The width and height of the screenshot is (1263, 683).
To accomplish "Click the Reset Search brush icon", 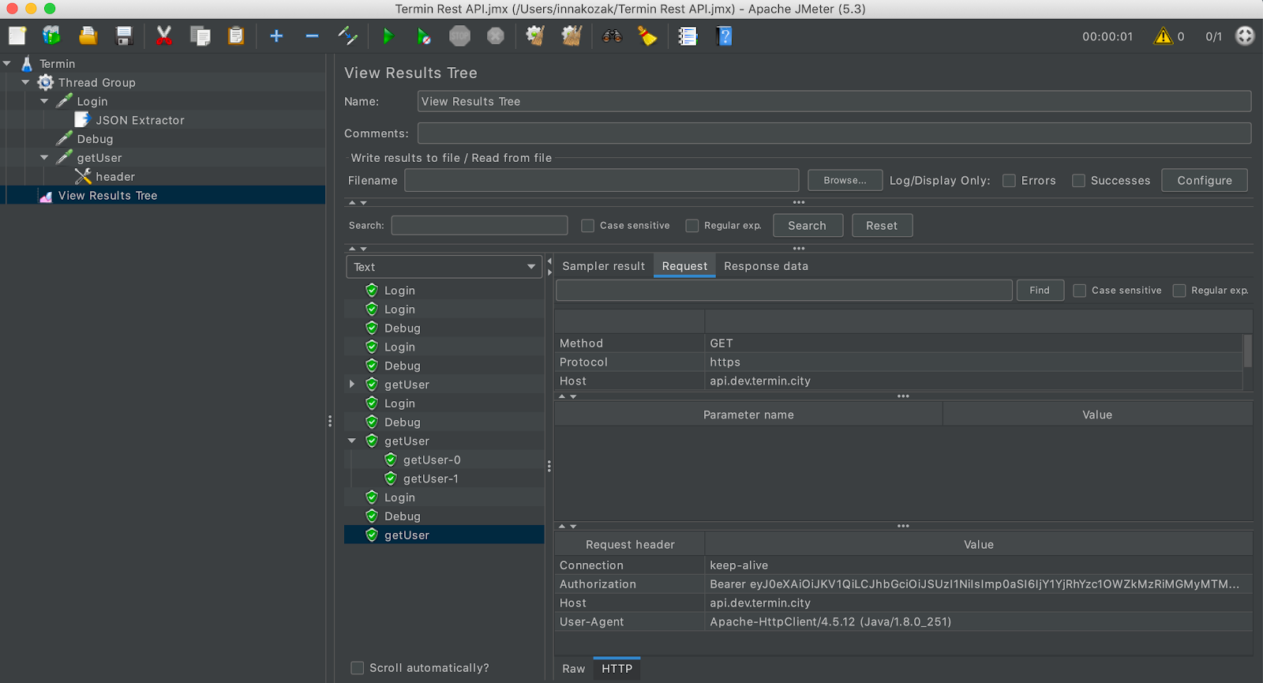I will 647,36.
